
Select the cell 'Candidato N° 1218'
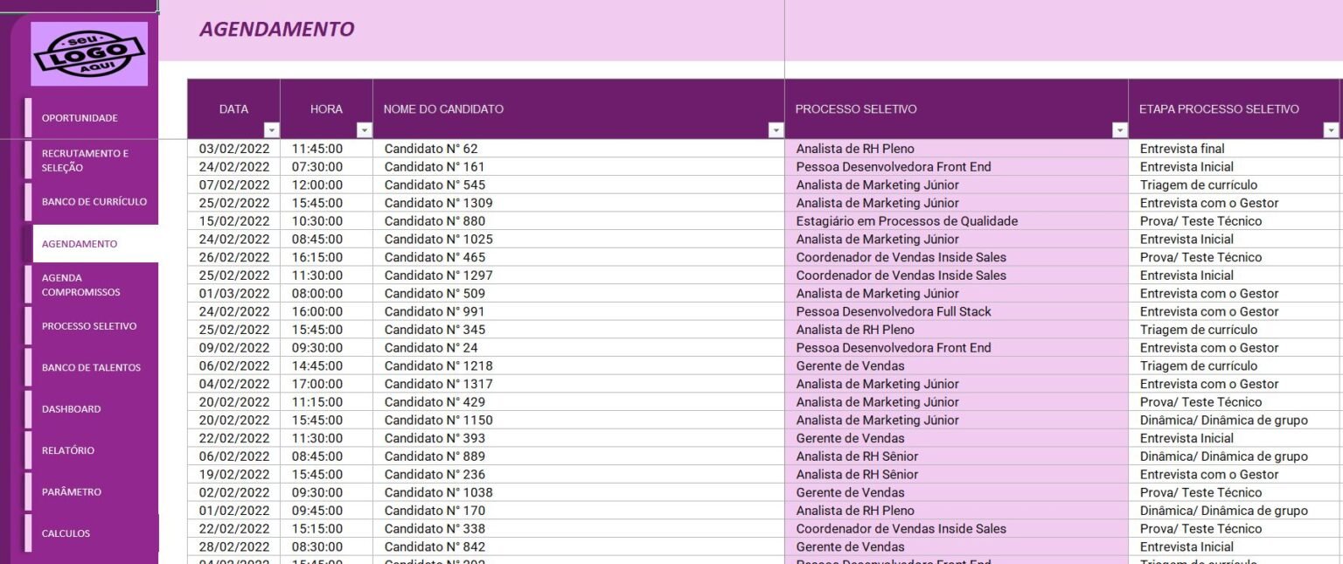tap(579, 366)
